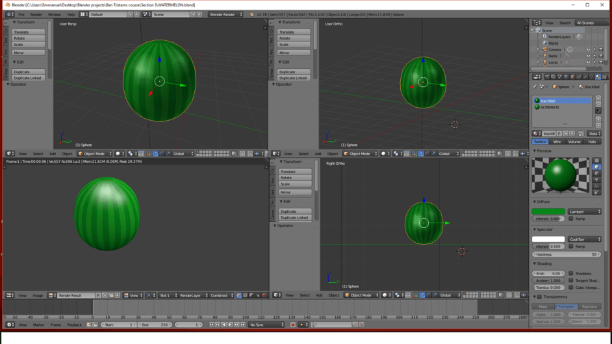This screenshot has width=612, height=344.
Task: Click the green diffuse color swatch
Action: point(548,212)
